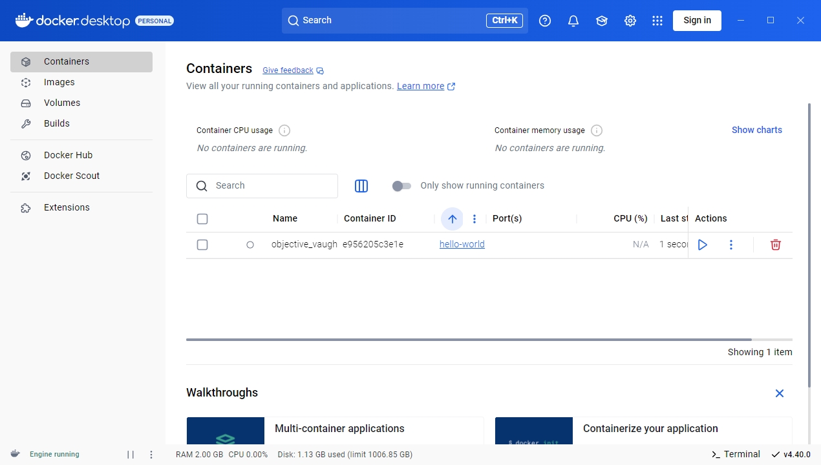Click the whale engine status icon
821x465 pixels.
coord(16,454)
